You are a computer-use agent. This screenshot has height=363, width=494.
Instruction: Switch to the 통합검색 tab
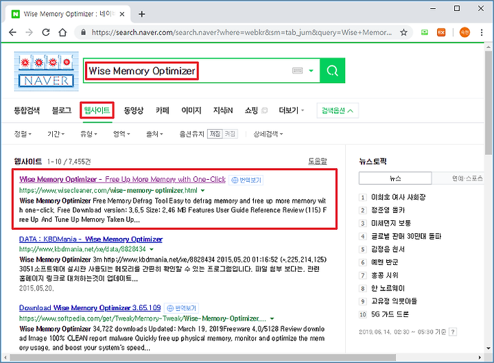[x=27, y=110]
